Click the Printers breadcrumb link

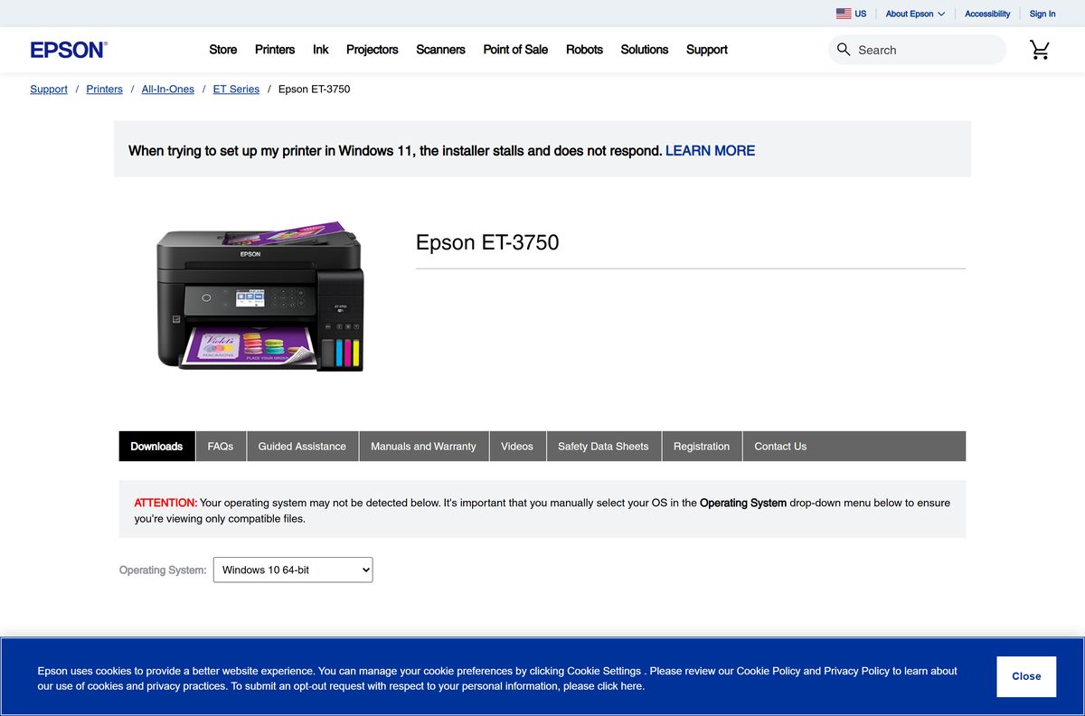click(x=105, y=89)
